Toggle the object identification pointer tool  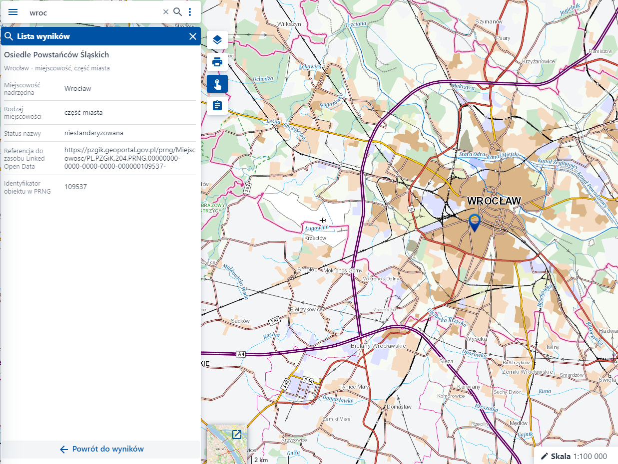point(217,84)
